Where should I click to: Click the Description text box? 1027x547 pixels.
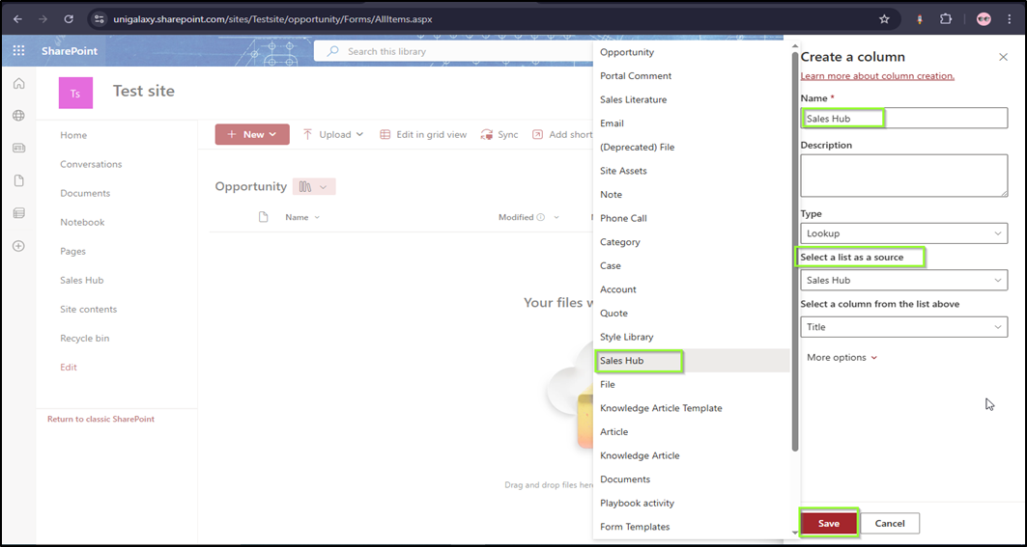(903, 176)
